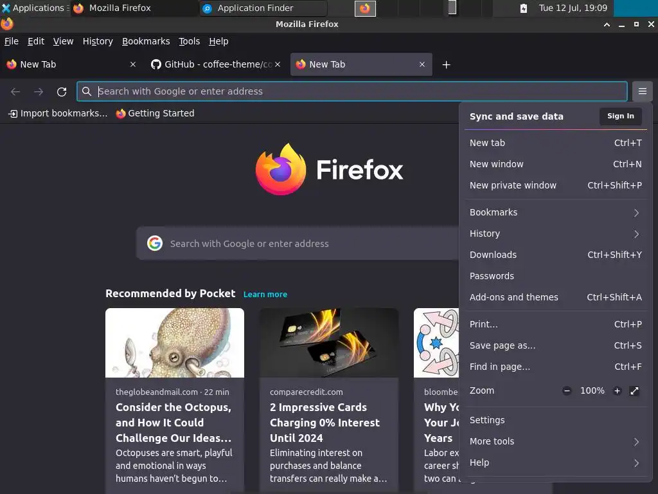Click the Google logo in page search box

click(155, 243)
